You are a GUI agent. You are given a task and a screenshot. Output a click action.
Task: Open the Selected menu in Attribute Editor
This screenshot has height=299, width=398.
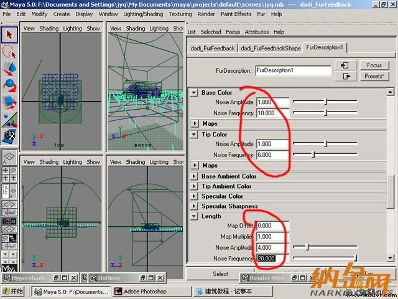point(211,32)
